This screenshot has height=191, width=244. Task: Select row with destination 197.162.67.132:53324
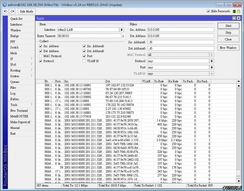[x=136, y=85]
